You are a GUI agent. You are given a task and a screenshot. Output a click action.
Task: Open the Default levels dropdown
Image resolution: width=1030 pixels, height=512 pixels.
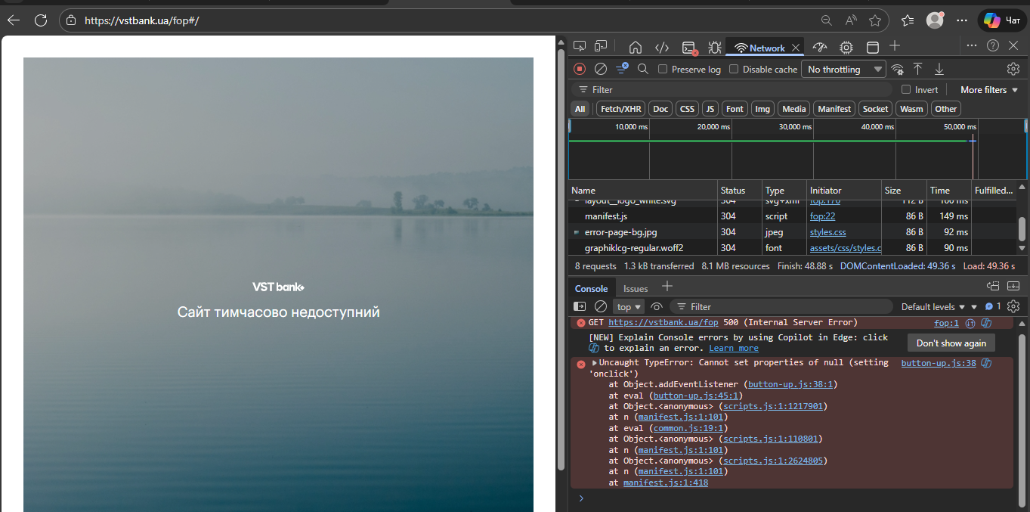(933, 306)
